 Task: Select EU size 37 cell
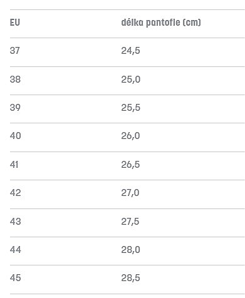pos(15,51)
